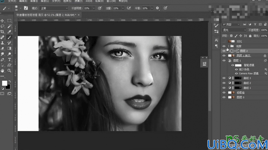Click the foreground white color swatch
Viewport: 268px width, 150px height.
point(5,83)
